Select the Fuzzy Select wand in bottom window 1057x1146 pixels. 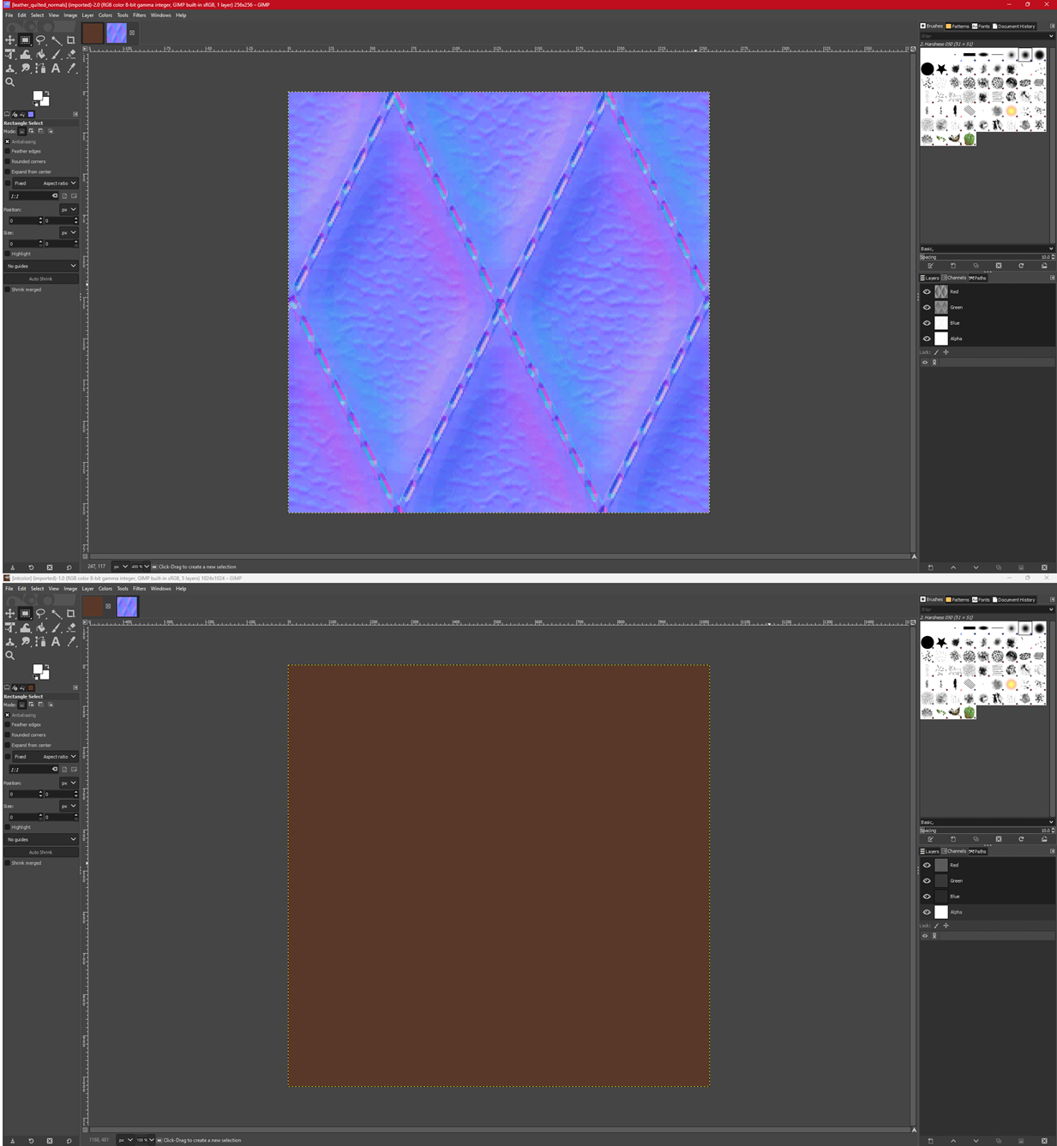tap(56, 614)
